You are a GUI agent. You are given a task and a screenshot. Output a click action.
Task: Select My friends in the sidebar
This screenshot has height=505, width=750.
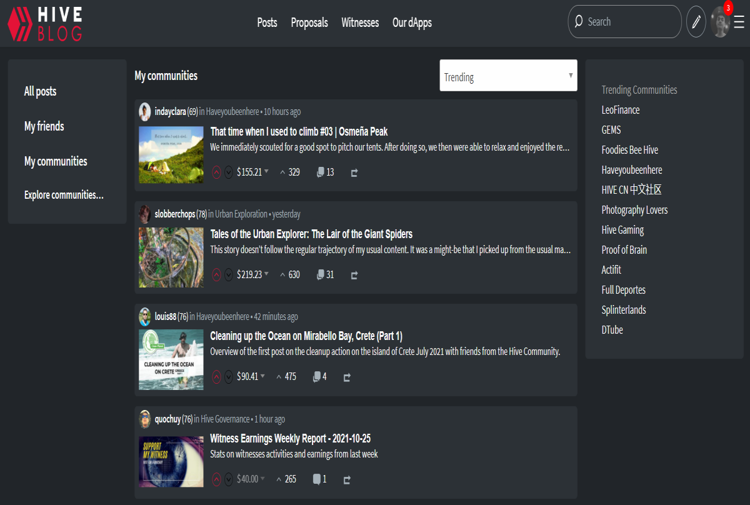coord(44,126)
